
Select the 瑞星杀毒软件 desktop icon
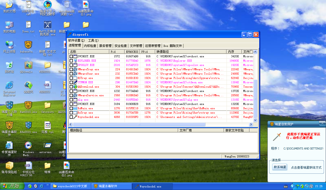coord(9,127)
